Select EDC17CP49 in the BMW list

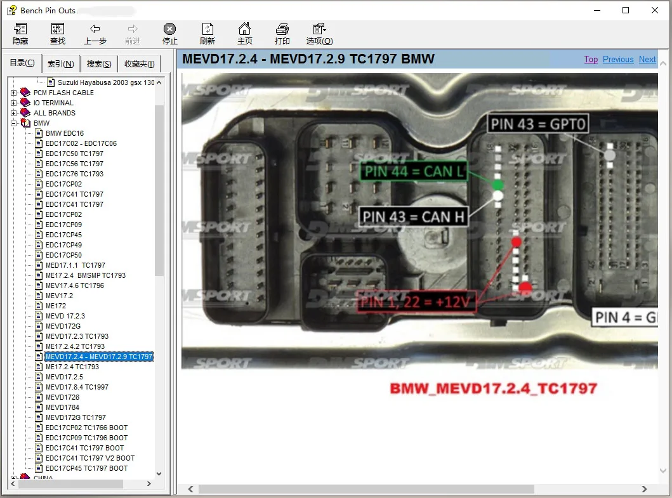click(63, 245)
